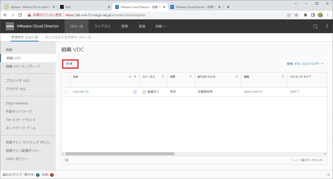The width and height of the screenshot is (333, 179).
Task: Click the insecure connection warning icon
Action: pyautogui.click(x=29, y=15)
